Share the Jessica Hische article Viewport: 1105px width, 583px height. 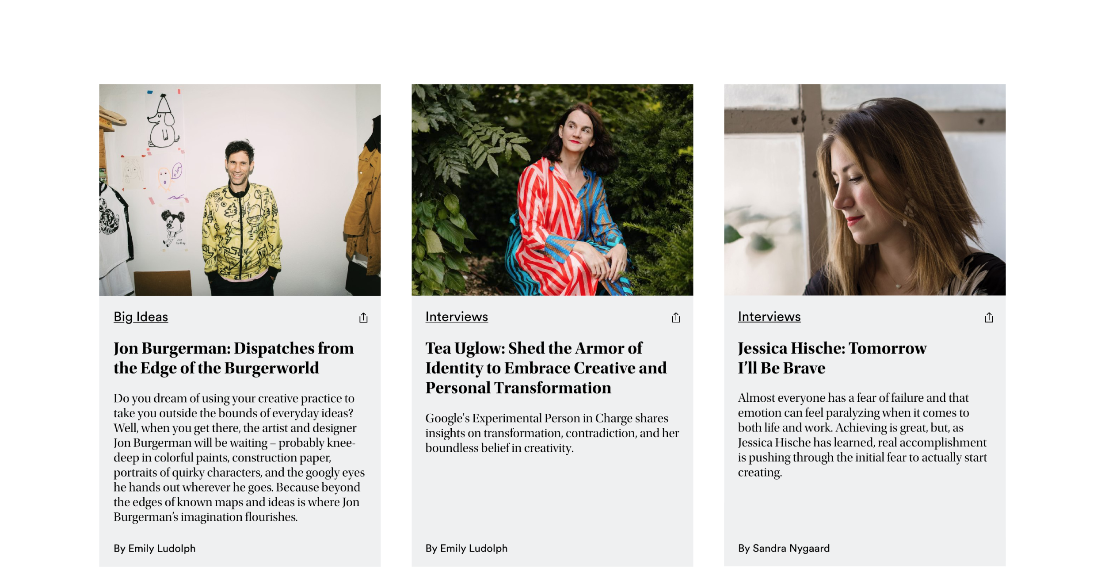(x=989, y=317)
